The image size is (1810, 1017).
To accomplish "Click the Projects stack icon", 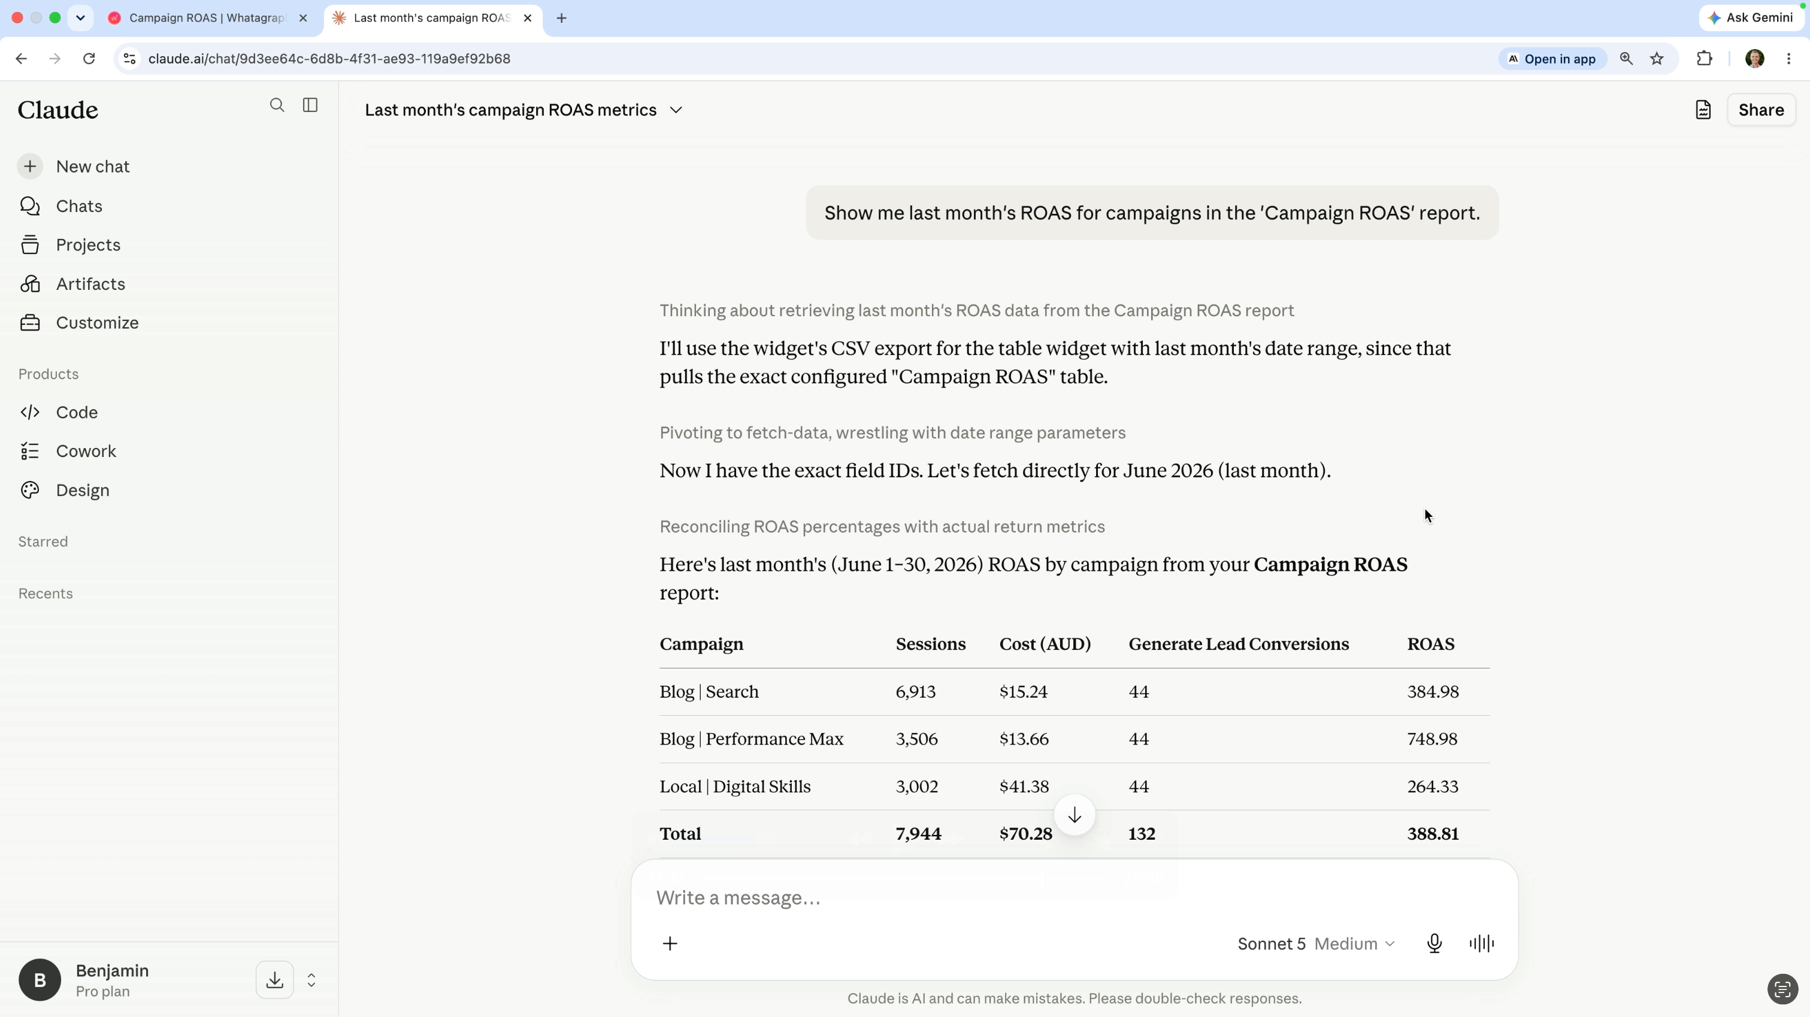I will [29, 244].
